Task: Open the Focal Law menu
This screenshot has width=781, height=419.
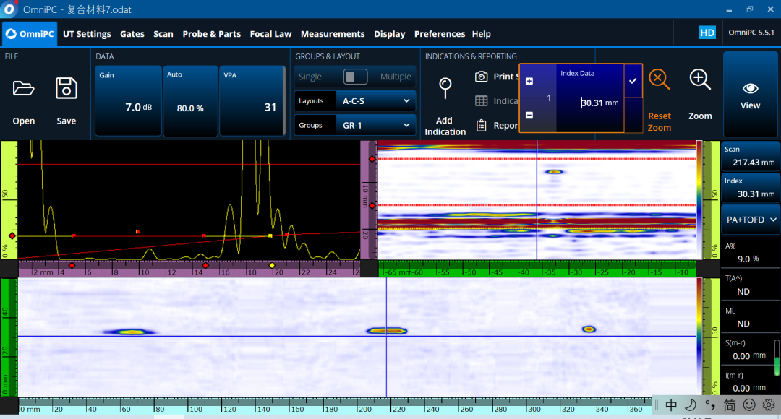Action: 270,34
